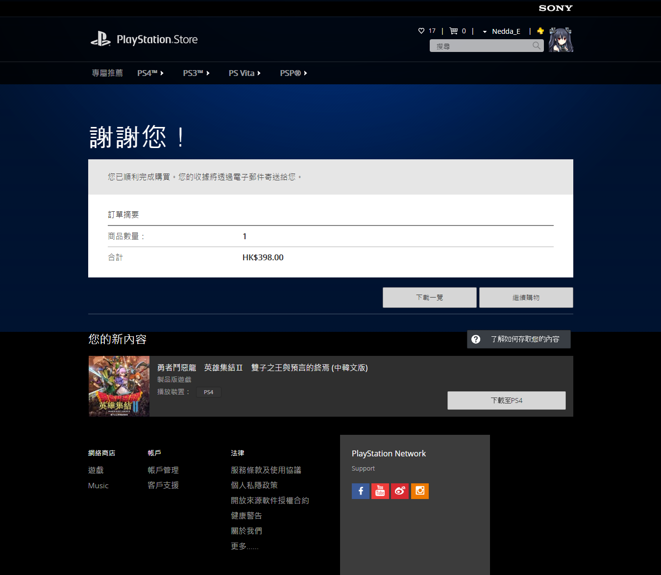Open the 勇者鬥惡龍 英雄集結II game title
The width and height of the screenshot is (661, 575).
point(262,368)
